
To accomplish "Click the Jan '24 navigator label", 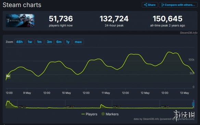I will pos(164,107).
